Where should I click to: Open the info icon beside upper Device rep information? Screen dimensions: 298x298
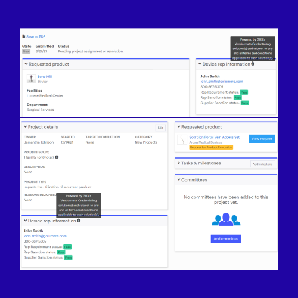[253, 64]
